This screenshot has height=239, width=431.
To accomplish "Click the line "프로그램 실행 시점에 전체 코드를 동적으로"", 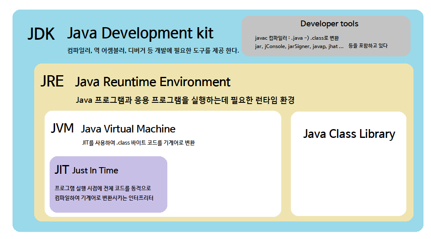I will (x=103, y=188).
